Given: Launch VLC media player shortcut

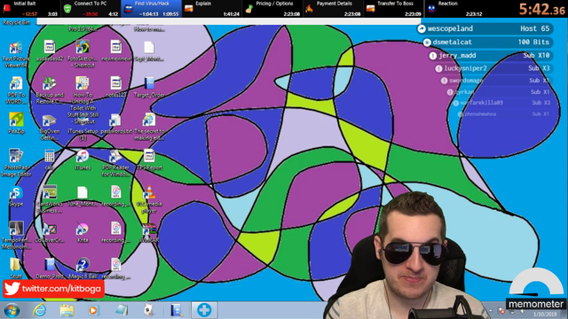Looking at the screenshot, I should click(x=149, y=198).
